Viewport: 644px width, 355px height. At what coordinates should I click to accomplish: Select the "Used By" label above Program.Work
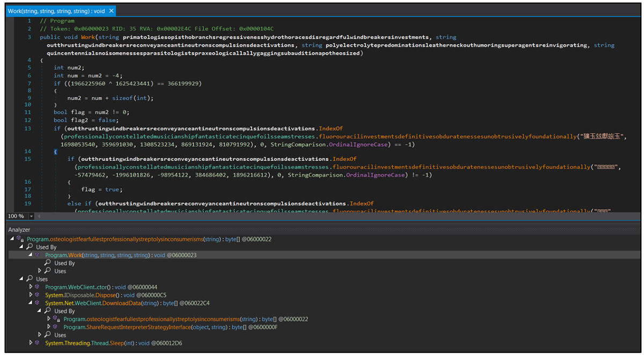coord(46,247)
